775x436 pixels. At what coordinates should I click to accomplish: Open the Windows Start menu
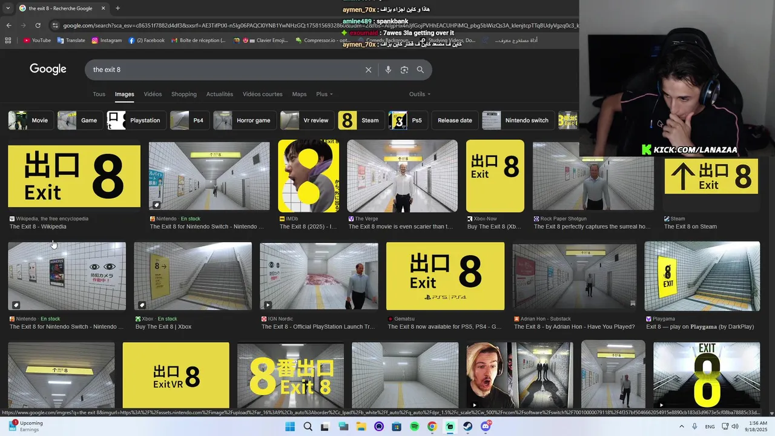(290, 426)
